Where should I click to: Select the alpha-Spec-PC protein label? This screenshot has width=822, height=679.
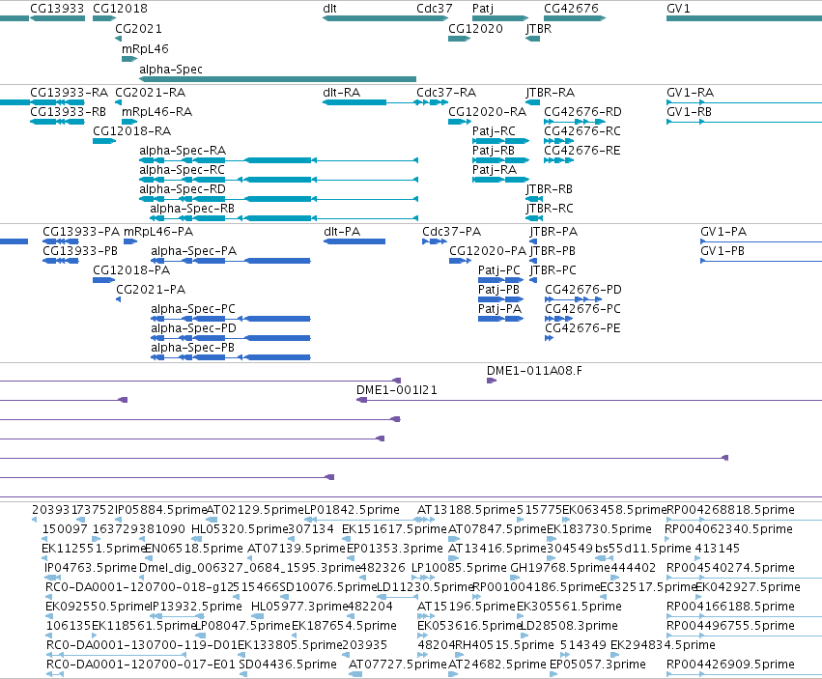point(193,309)
